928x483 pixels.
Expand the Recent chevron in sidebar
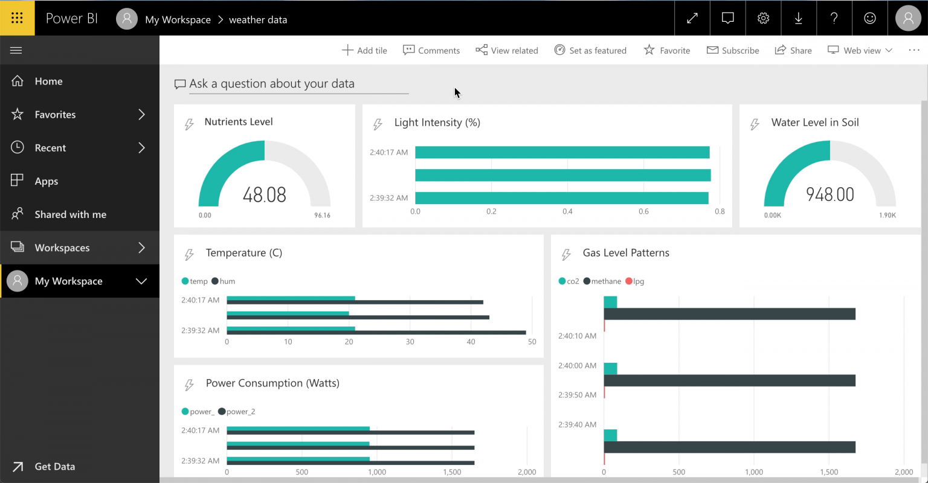point(141,147)
